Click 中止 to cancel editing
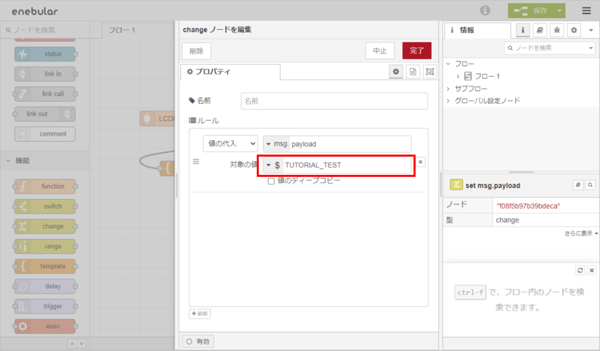Image resolution: width=600 pixels, height=351 pixels. 380,51
